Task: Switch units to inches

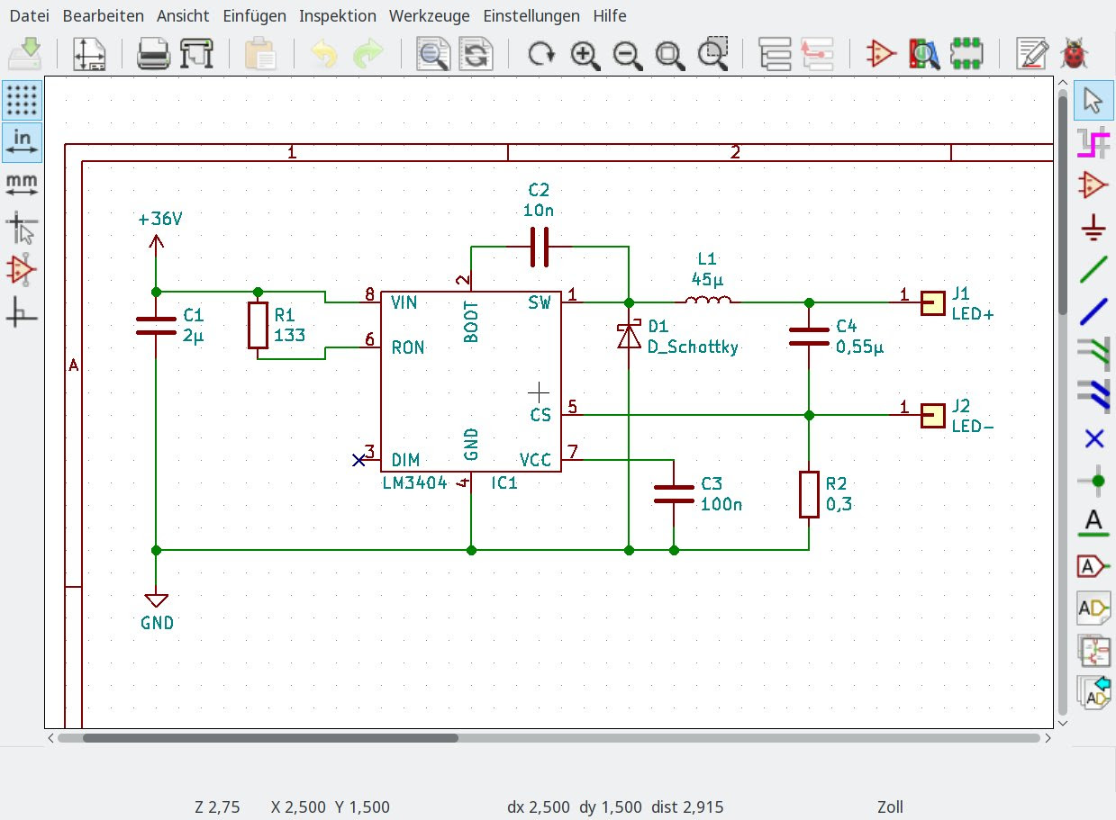Action: point(22,142)
